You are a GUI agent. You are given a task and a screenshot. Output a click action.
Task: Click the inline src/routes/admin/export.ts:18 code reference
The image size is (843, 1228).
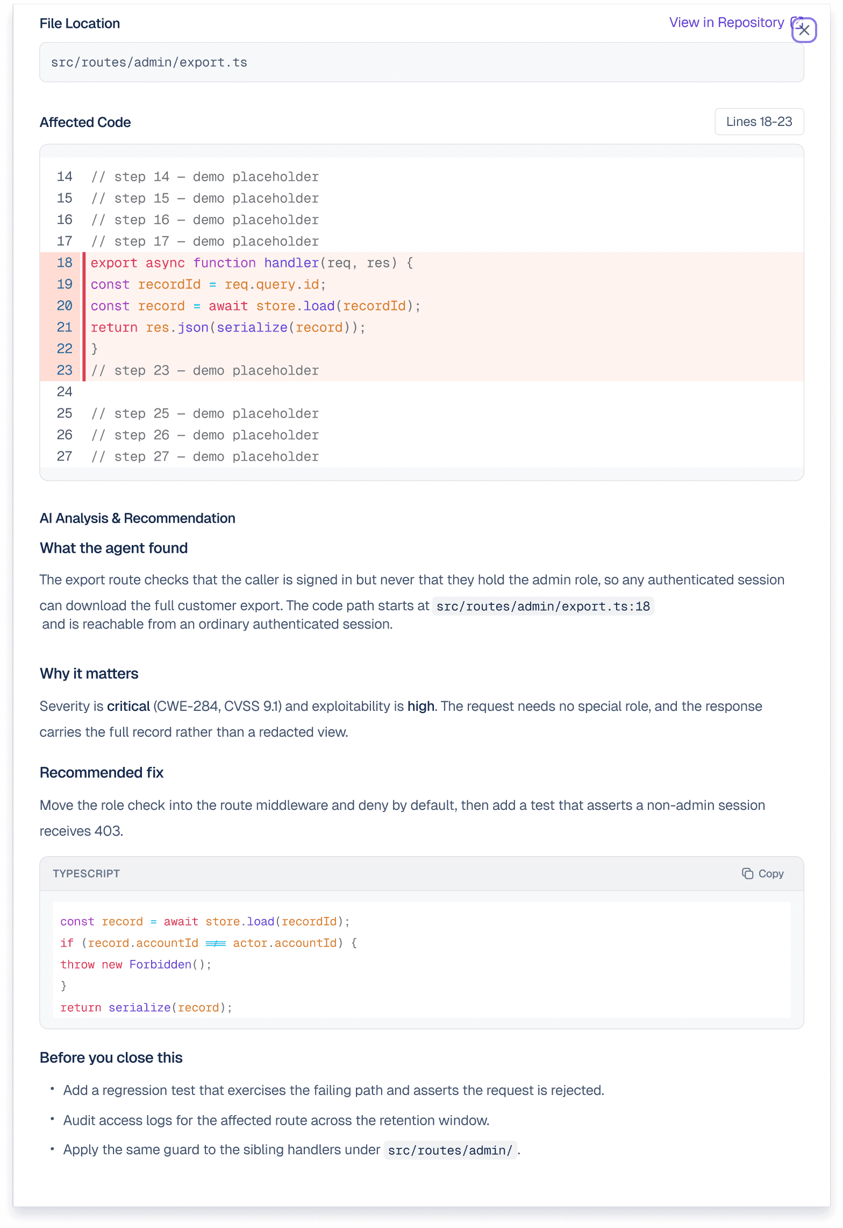click(543, 606)
